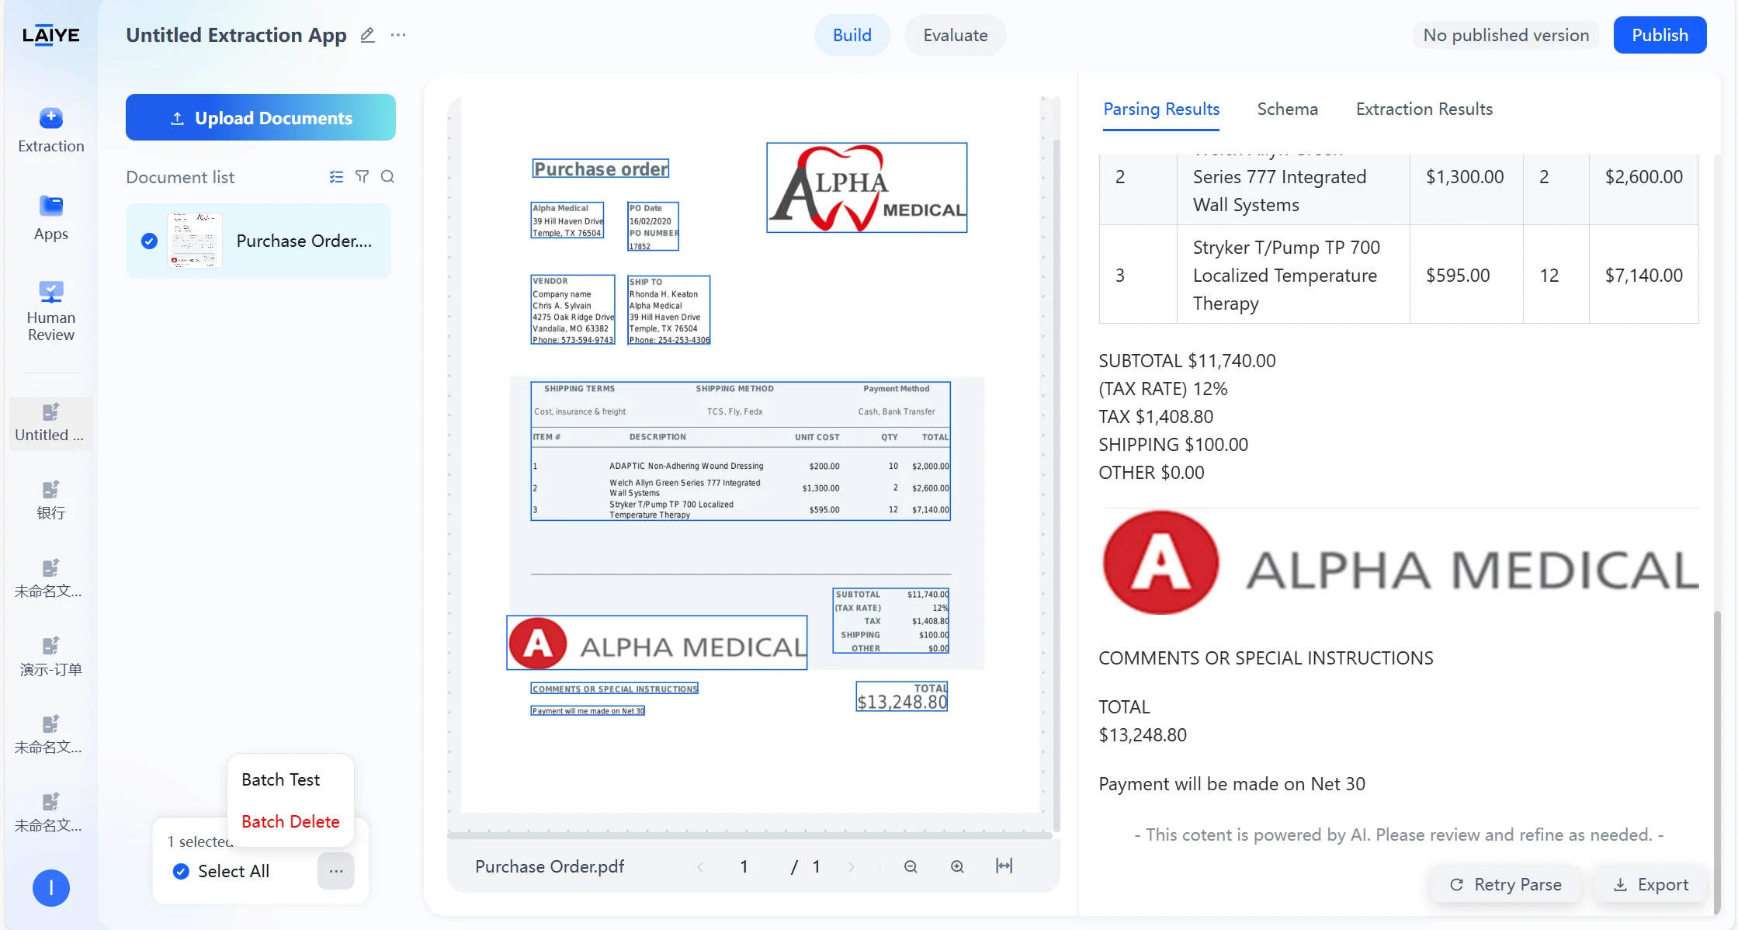Toggle the Select All checkbox
The height and width of the screenshot is (930, 1738).
181,871
